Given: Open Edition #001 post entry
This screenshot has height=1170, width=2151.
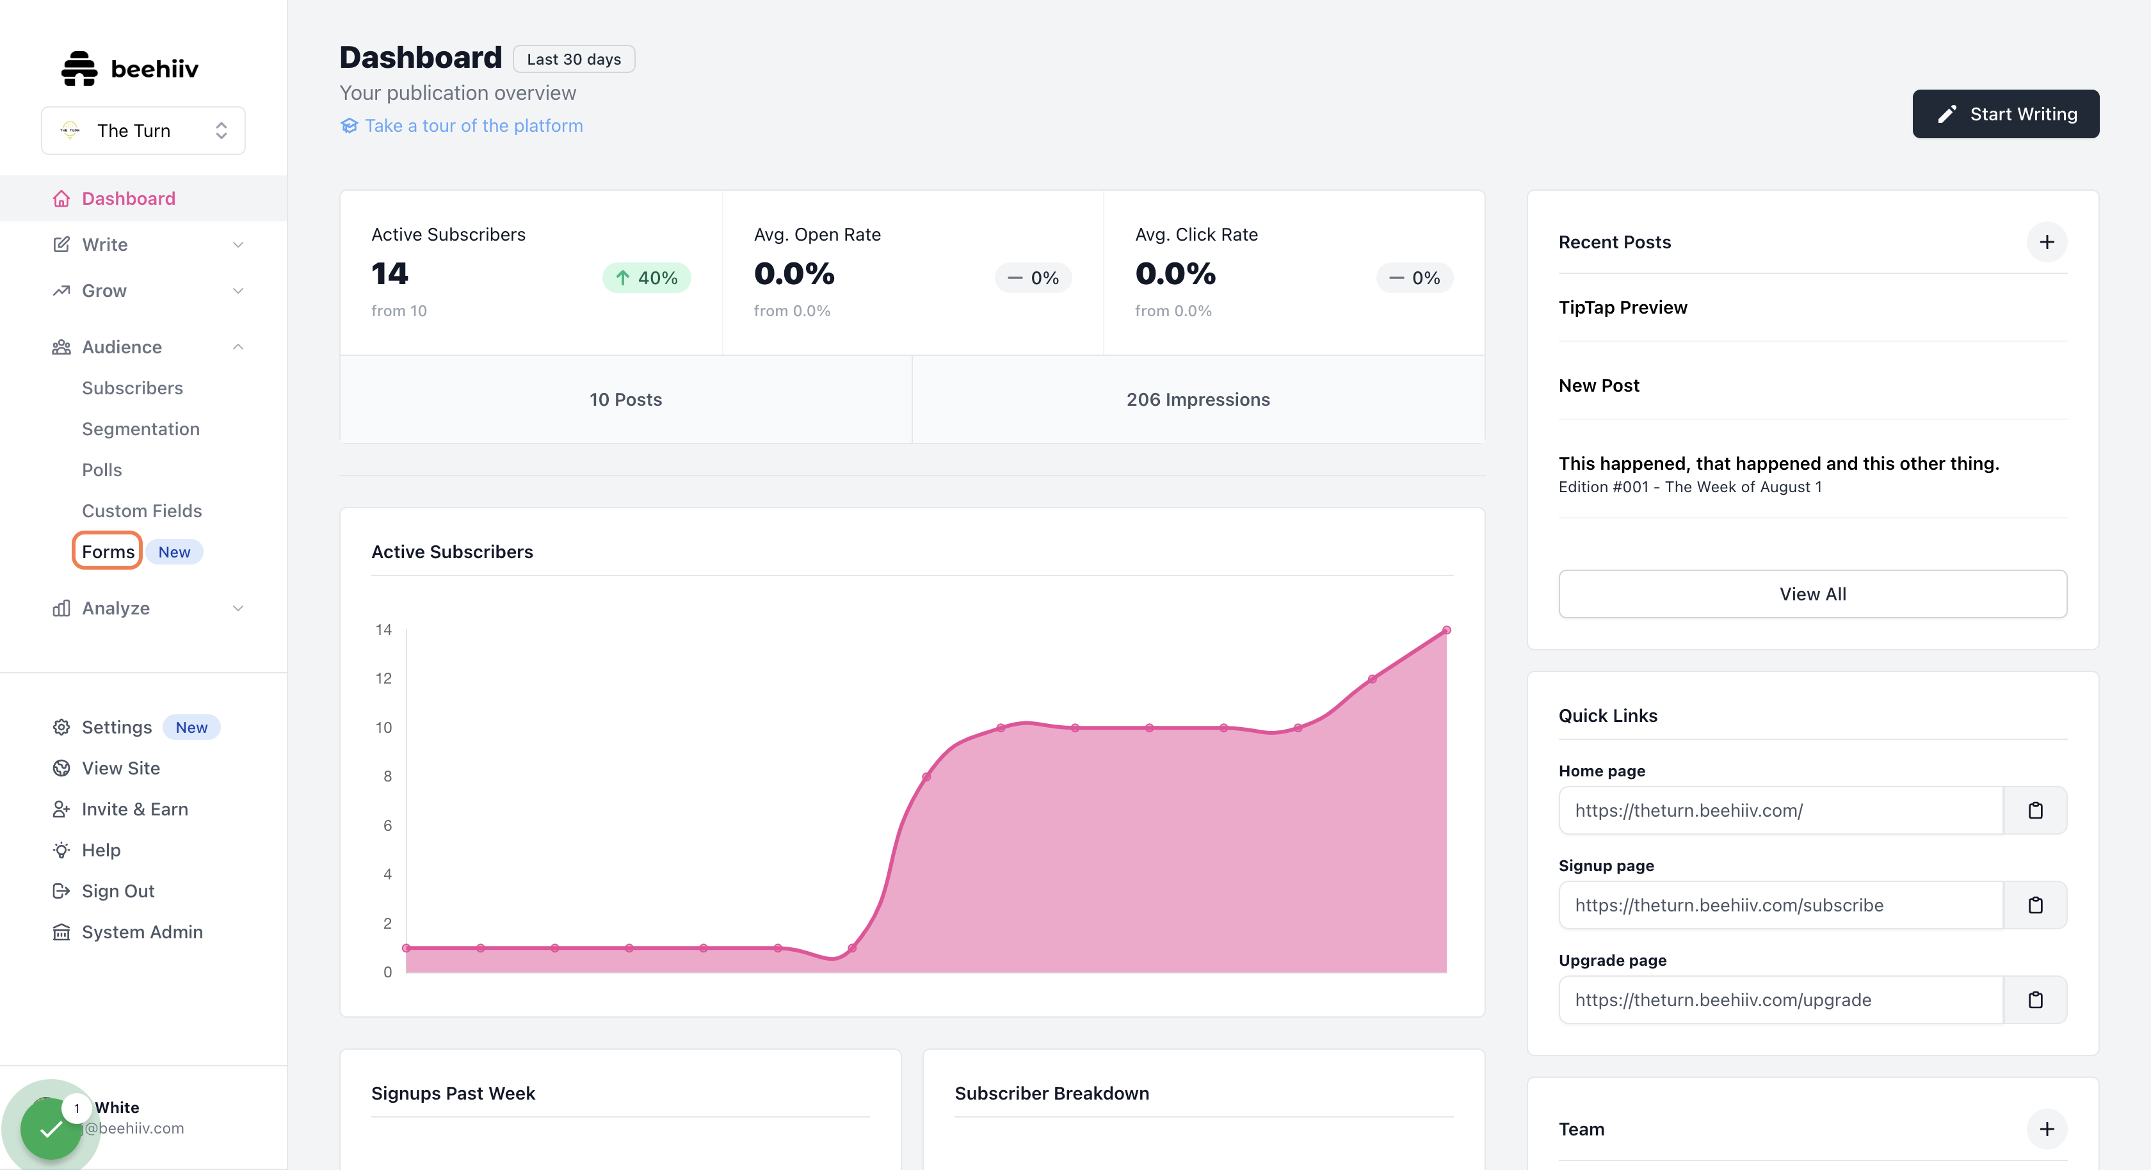Looking at the screenshot, I should 1778,474.
